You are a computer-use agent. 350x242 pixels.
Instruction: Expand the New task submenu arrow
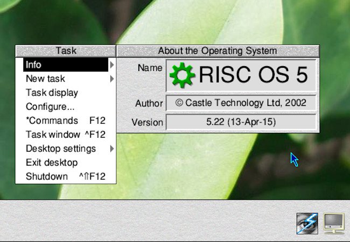click(x=111, y=79)
